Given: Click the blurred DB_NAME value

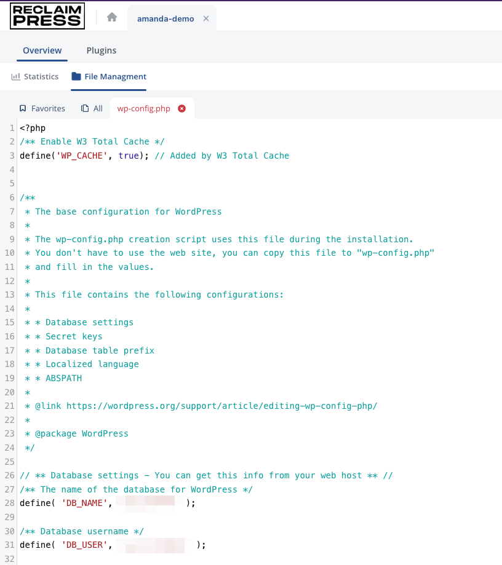Looking at the screenshot, I should click(150, 504).
